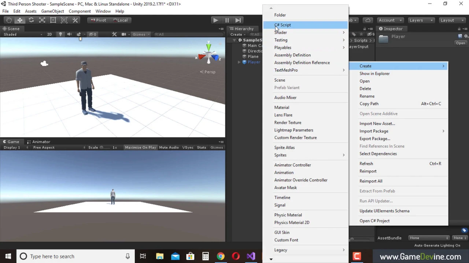The width and height of the screenshot is (469, 263).
Task: Click the Player cube icon in Hierarchy
Action: [x=244, y=62]
